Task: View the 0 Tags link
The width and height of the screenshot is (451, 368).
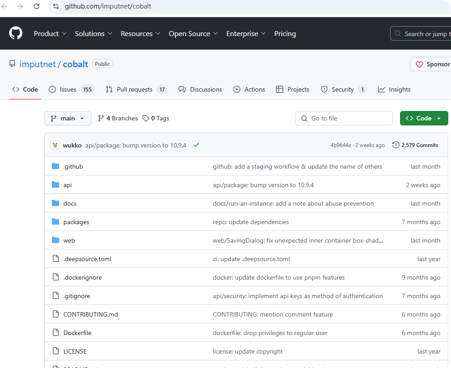Action: pyautogui.click(x=156, y=118)
